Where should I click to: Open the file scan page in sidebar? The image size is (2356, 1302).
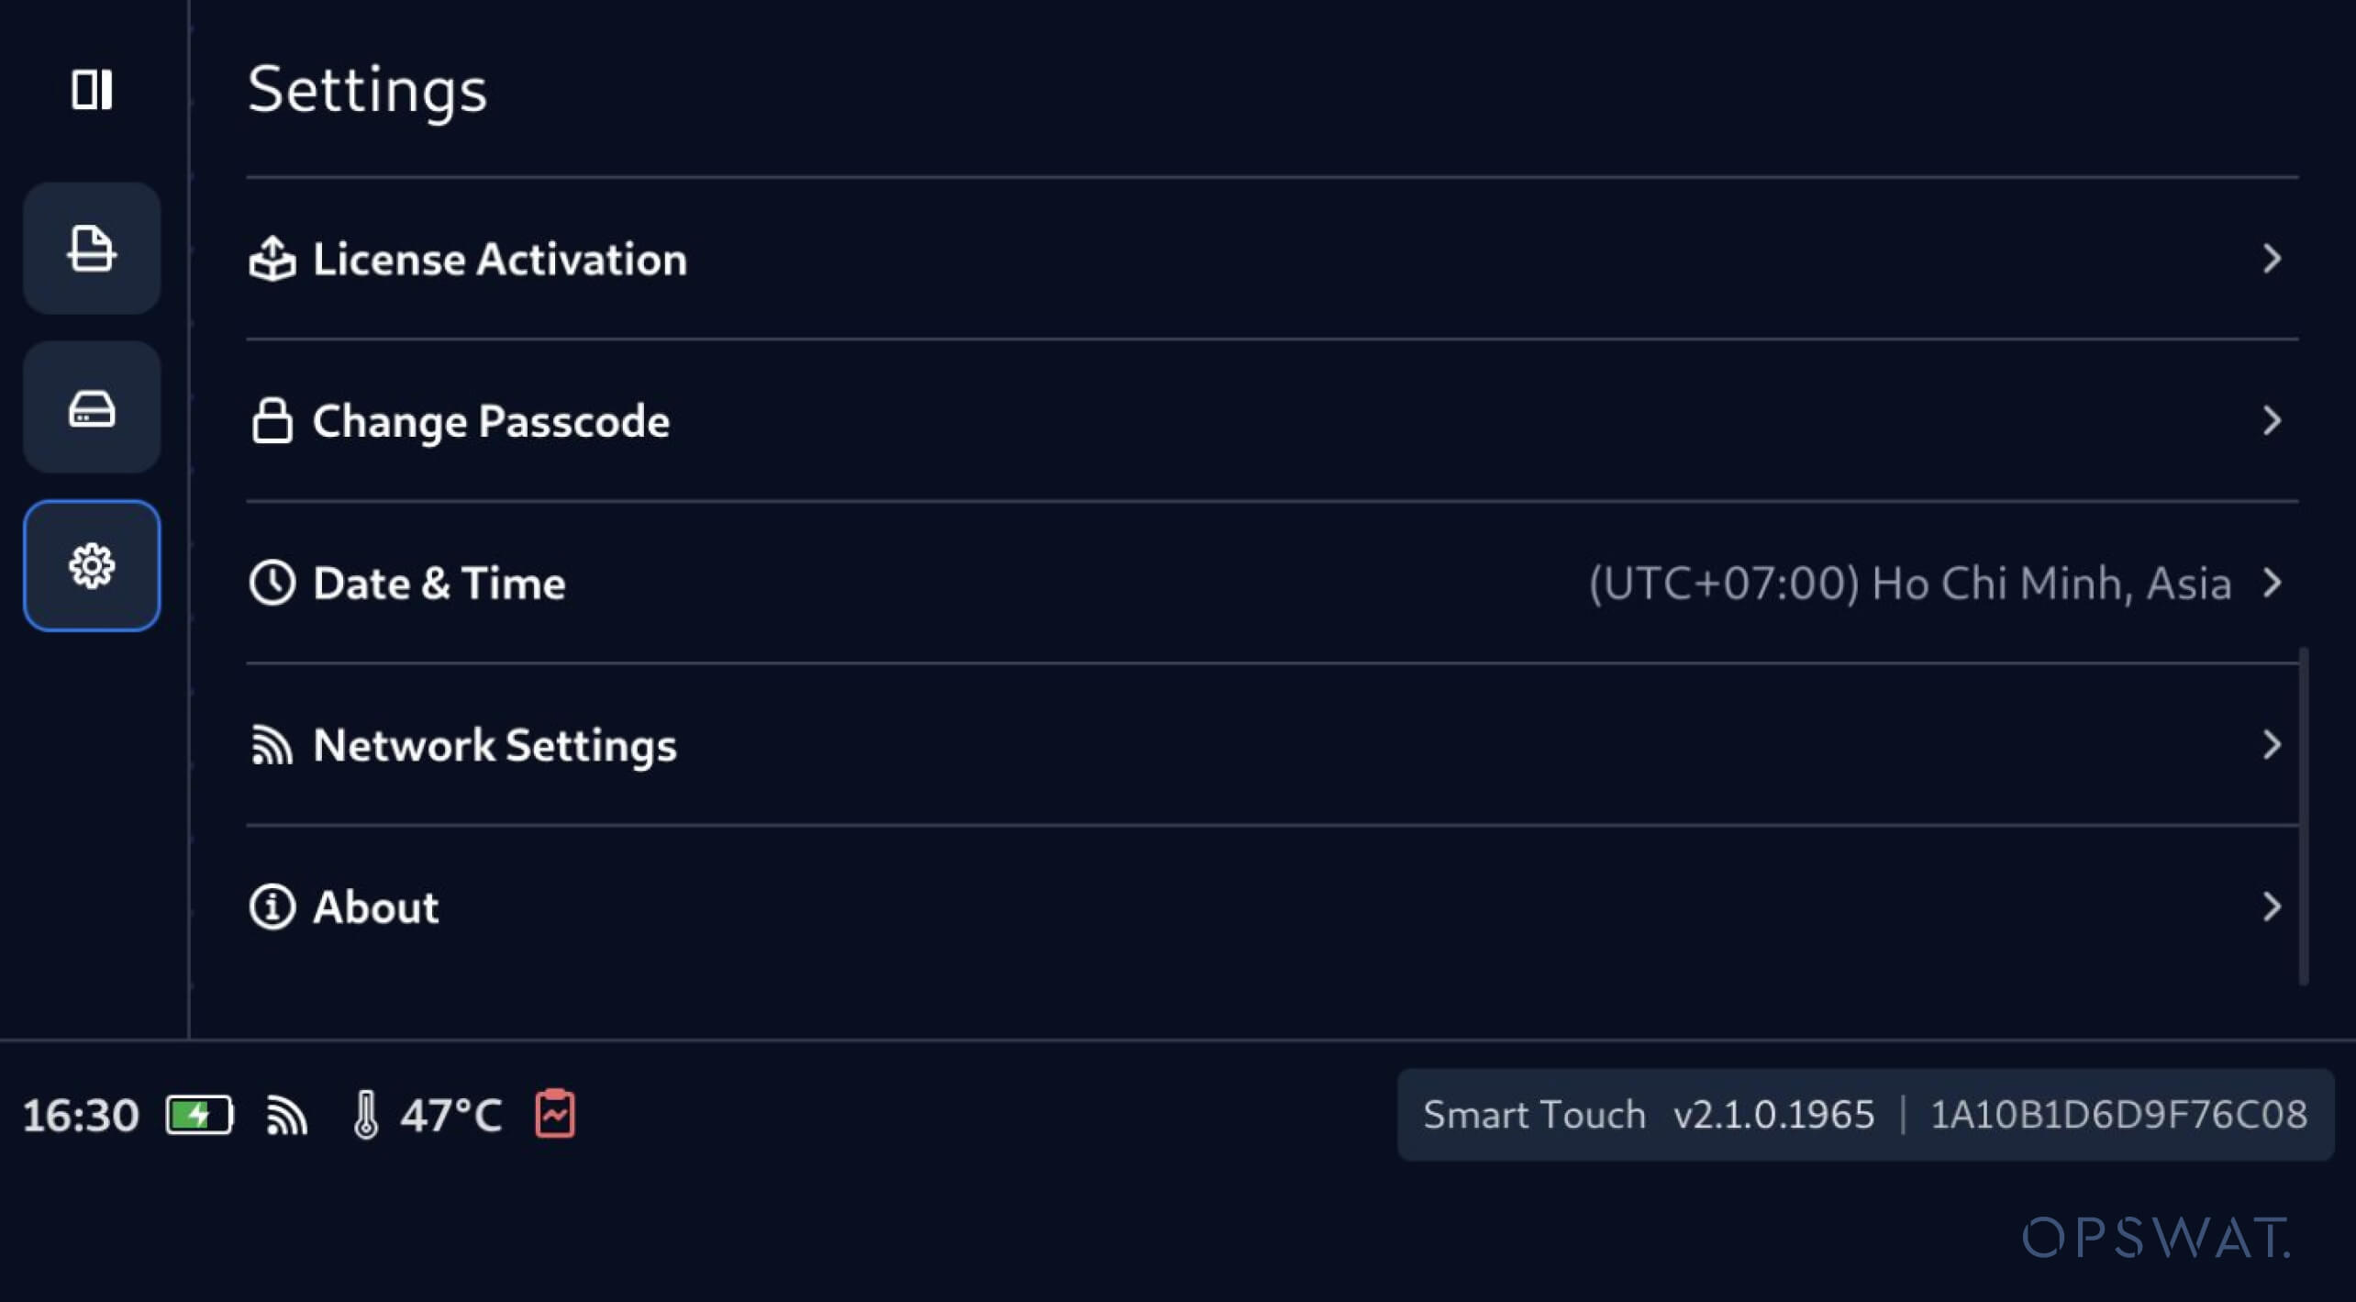click(92, 249)
